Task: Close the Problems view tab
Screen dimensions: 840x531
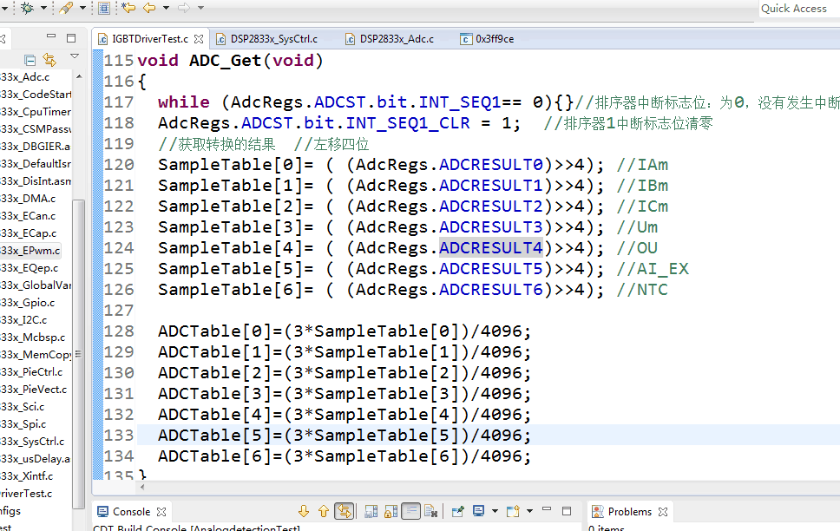Action: coord(663,511)
